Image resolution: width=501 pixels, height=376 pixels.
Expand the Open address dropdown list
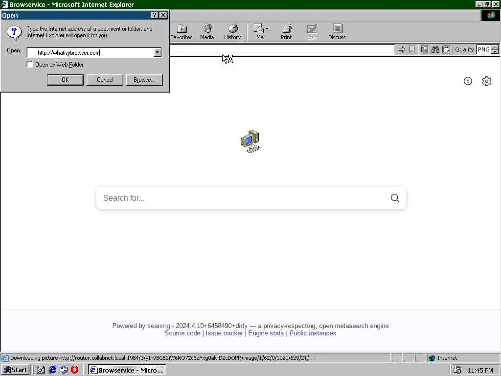click(158, 52)
